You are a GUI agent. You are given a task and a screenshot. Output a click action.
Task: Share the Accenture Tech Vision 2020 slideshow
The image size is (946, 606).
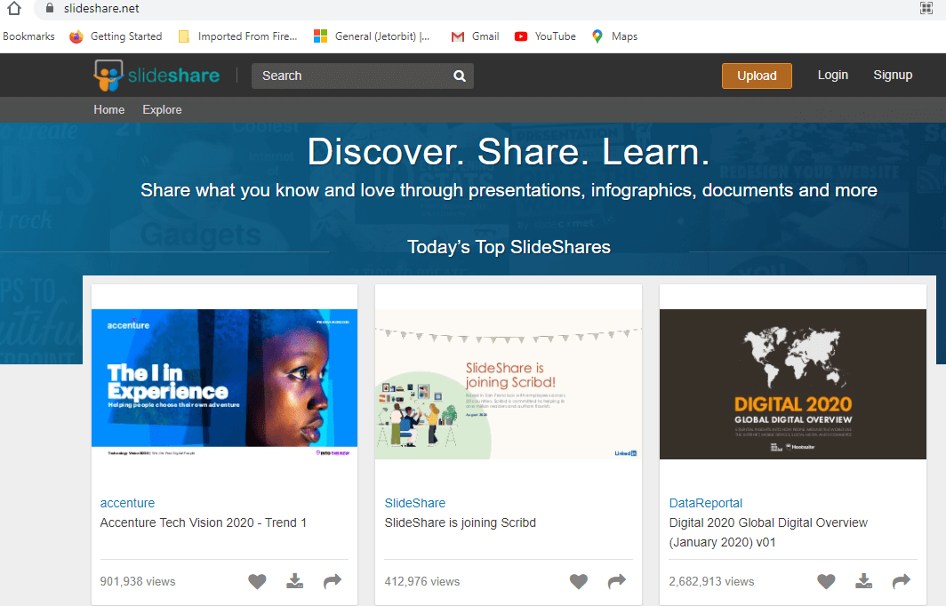tap(333, 581)
